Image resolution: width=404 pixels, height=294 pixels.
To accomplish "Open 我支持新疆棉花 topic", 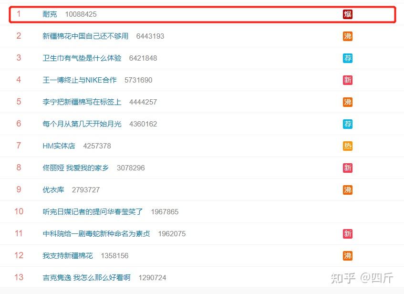I will pos(68,255).
